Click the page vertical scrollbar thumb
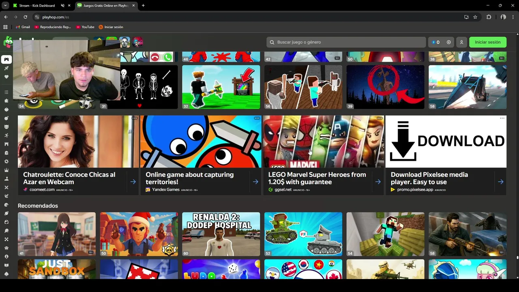 click(x=517, y=257)
